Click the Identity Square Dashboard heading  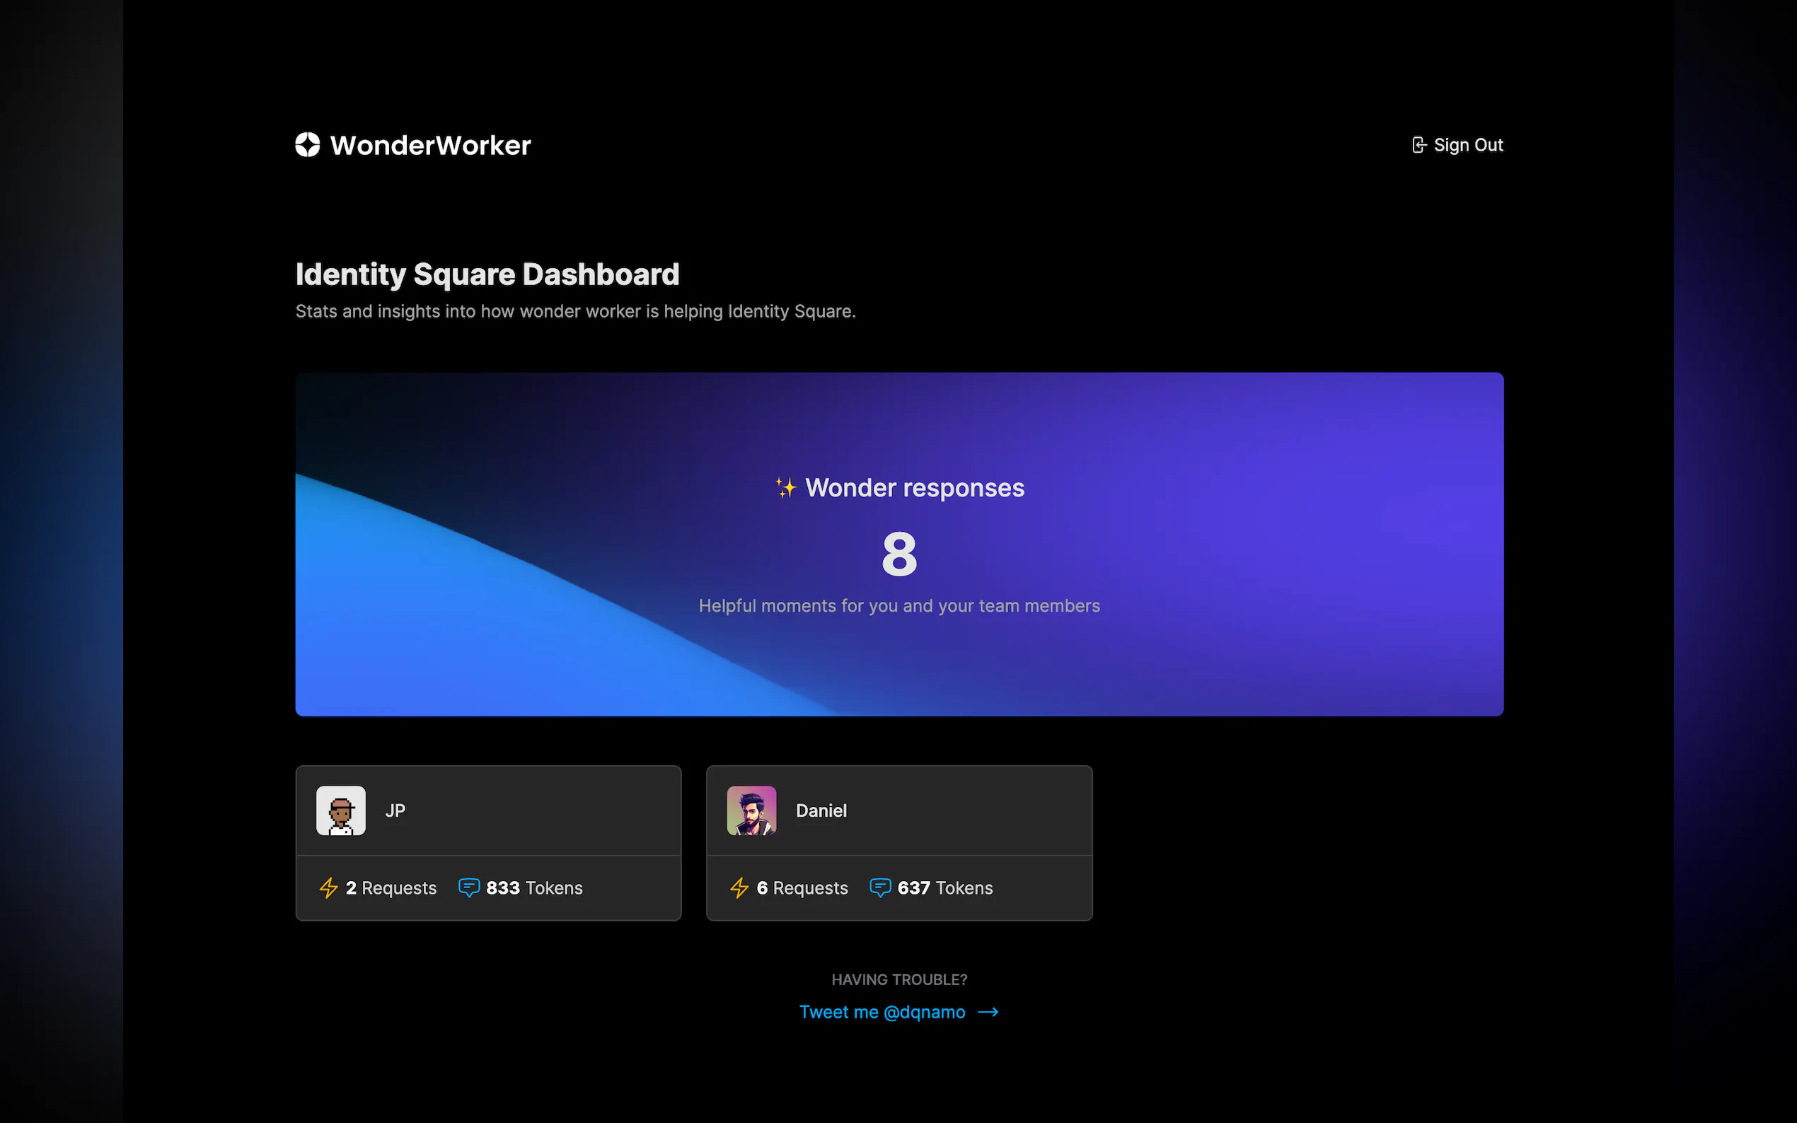coord(487,274)
